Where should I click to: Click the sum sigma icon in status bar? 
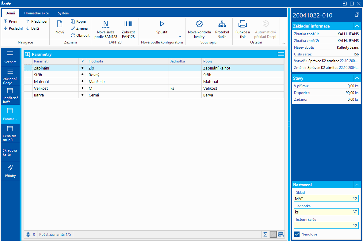265,235
